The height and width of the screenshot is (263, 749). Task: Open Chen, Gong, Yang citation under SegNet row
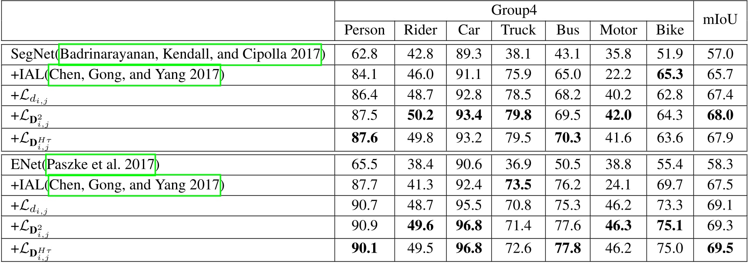[x=134, y=75]
